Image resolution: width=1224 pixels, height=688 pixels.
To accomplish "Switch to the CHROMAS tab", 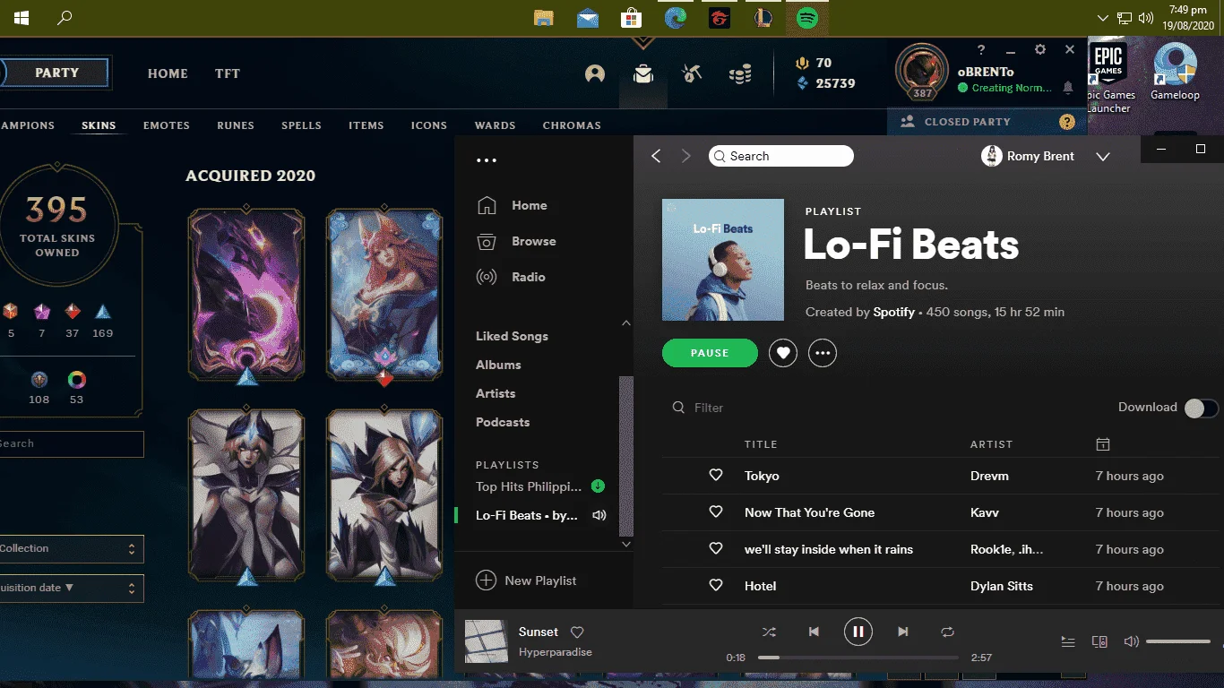I will pos(572,125).
